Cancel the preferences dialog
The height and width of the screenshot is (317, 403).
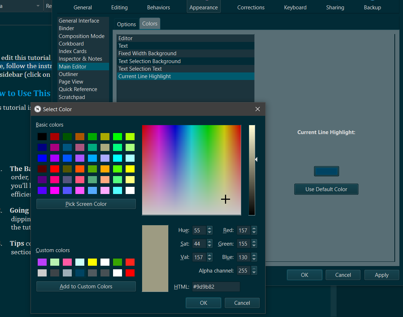click(x=343, y=275)
